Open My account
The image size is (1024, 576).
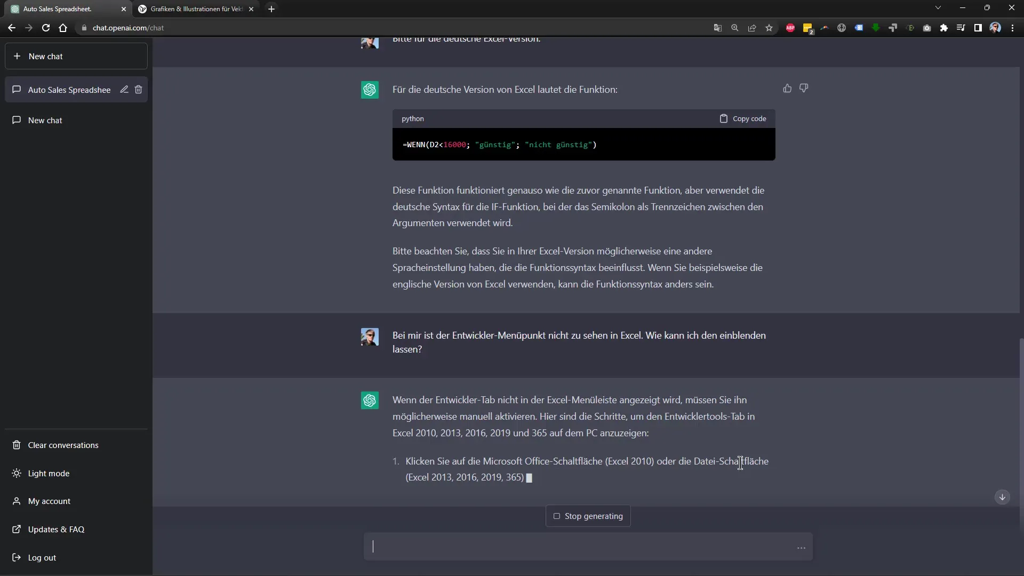[x=76, y=501]
